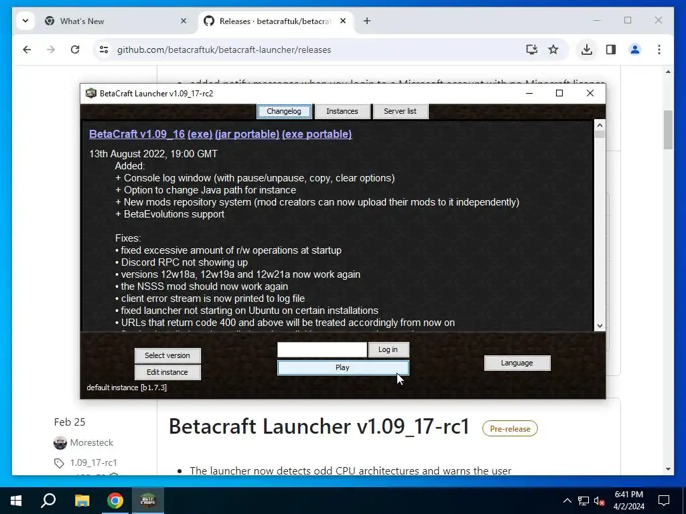686x514 pixels.
Task: Open Moresteck author profile link
Action: tap(91, 442)
